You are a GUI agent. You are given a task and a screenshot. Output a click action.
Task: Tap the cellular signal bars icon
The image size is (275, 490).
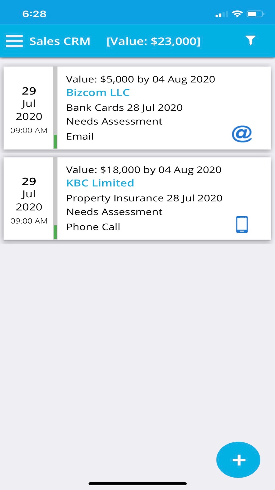pos(221,14)
